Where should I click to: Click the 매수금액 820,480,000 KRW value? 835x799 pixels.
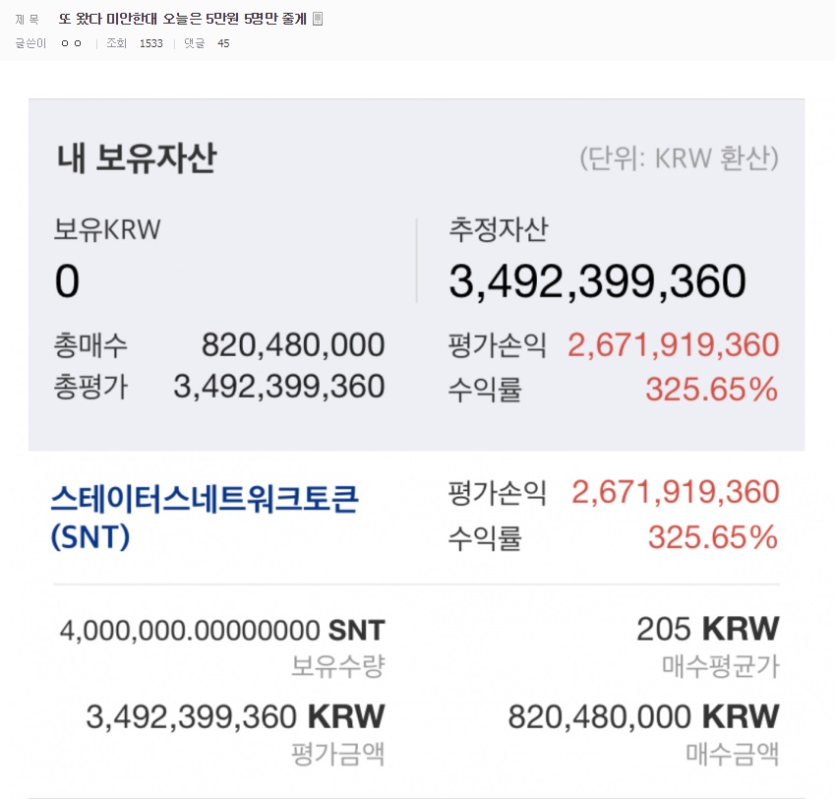click(643, 716)
